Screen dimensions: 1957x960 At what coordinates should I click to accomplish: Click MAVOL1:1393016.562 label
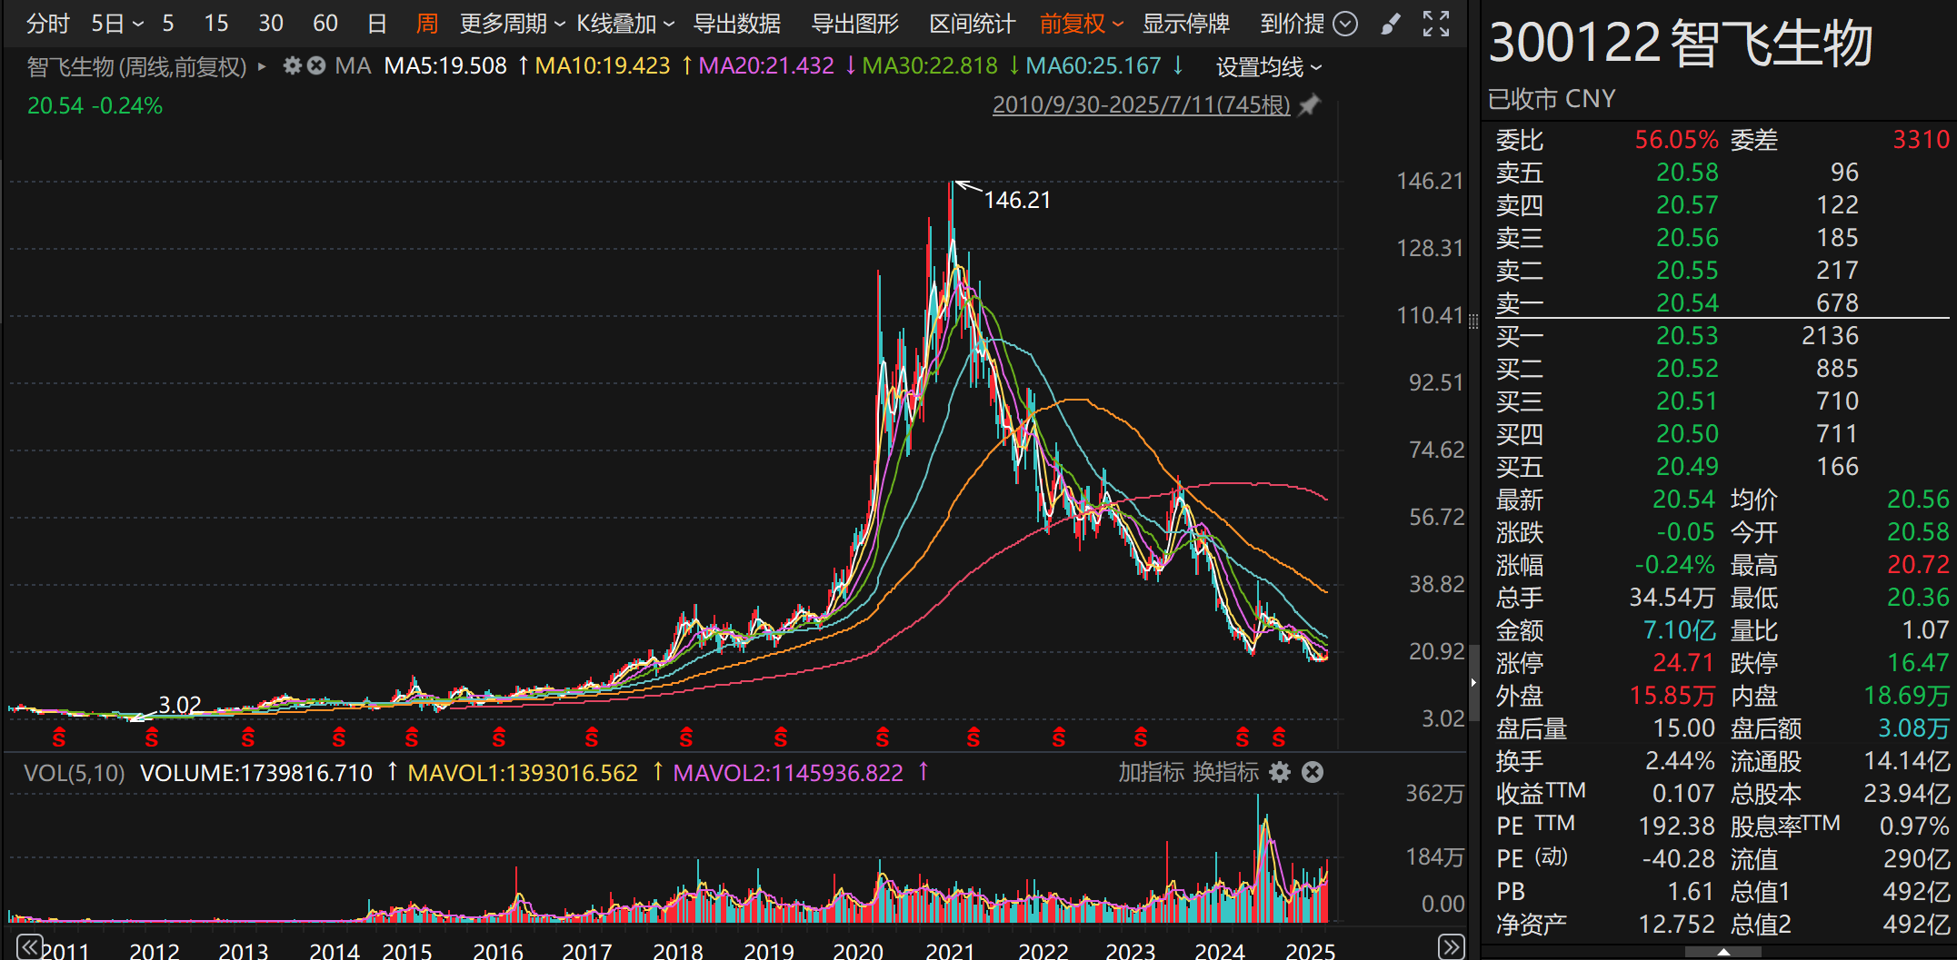(x=523, y=773)
